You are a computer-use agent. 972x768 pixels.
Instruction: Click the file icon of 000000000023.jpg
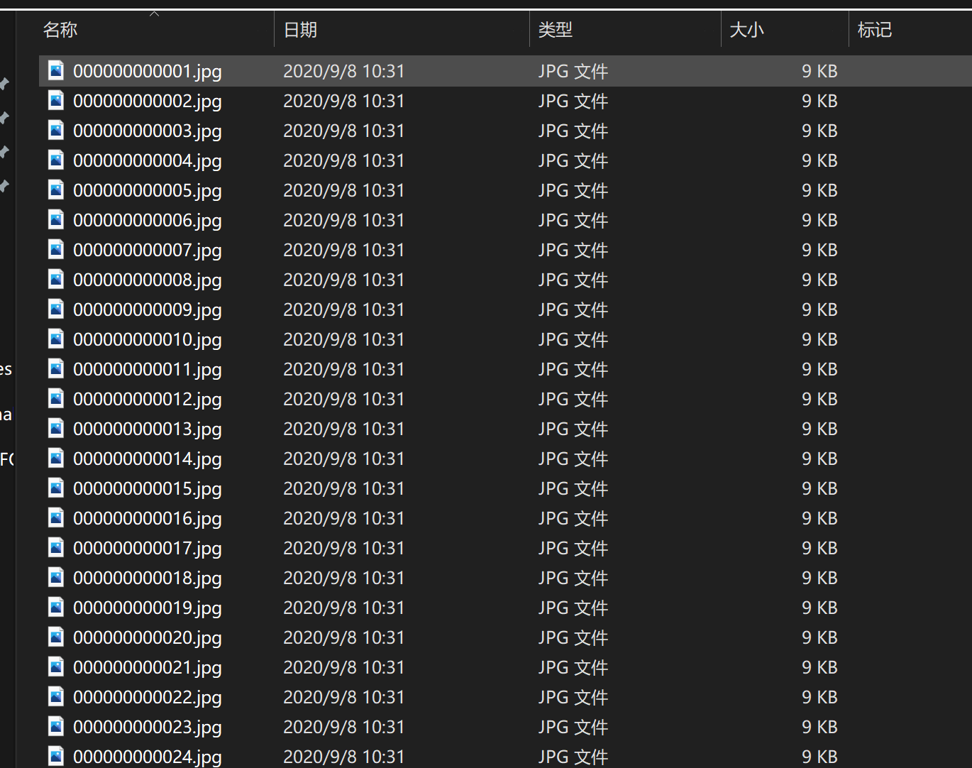pos(56,726)
